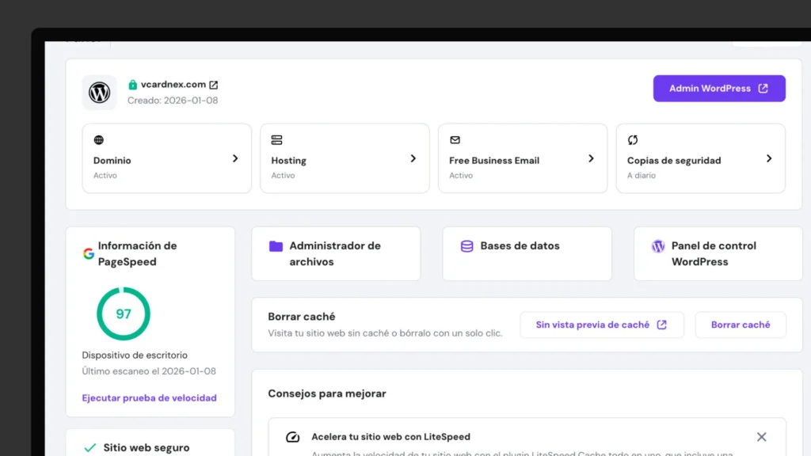Expand the Dominio card chevron
Viewport: 811px width, 456px height.
(x=235, y=158)
